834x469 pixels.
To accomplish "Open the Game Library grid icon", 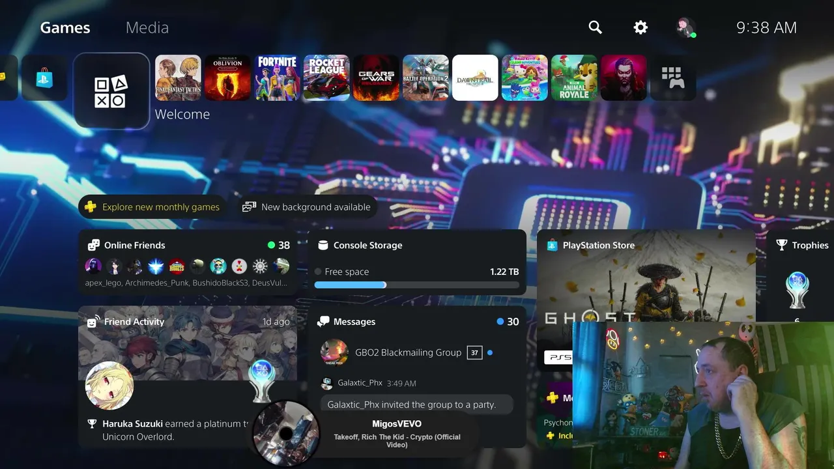I will pos(673,78).
